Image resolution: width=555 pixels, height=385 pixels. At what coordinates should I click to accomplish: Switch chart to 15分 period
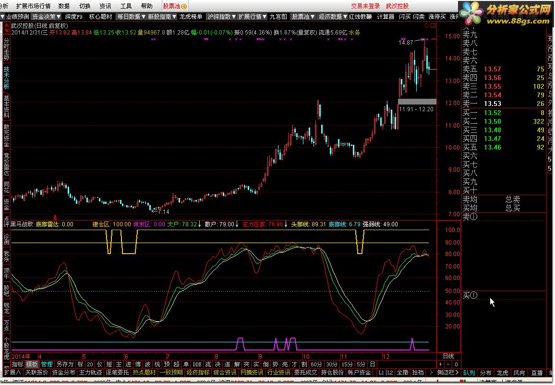pos(347,364)
